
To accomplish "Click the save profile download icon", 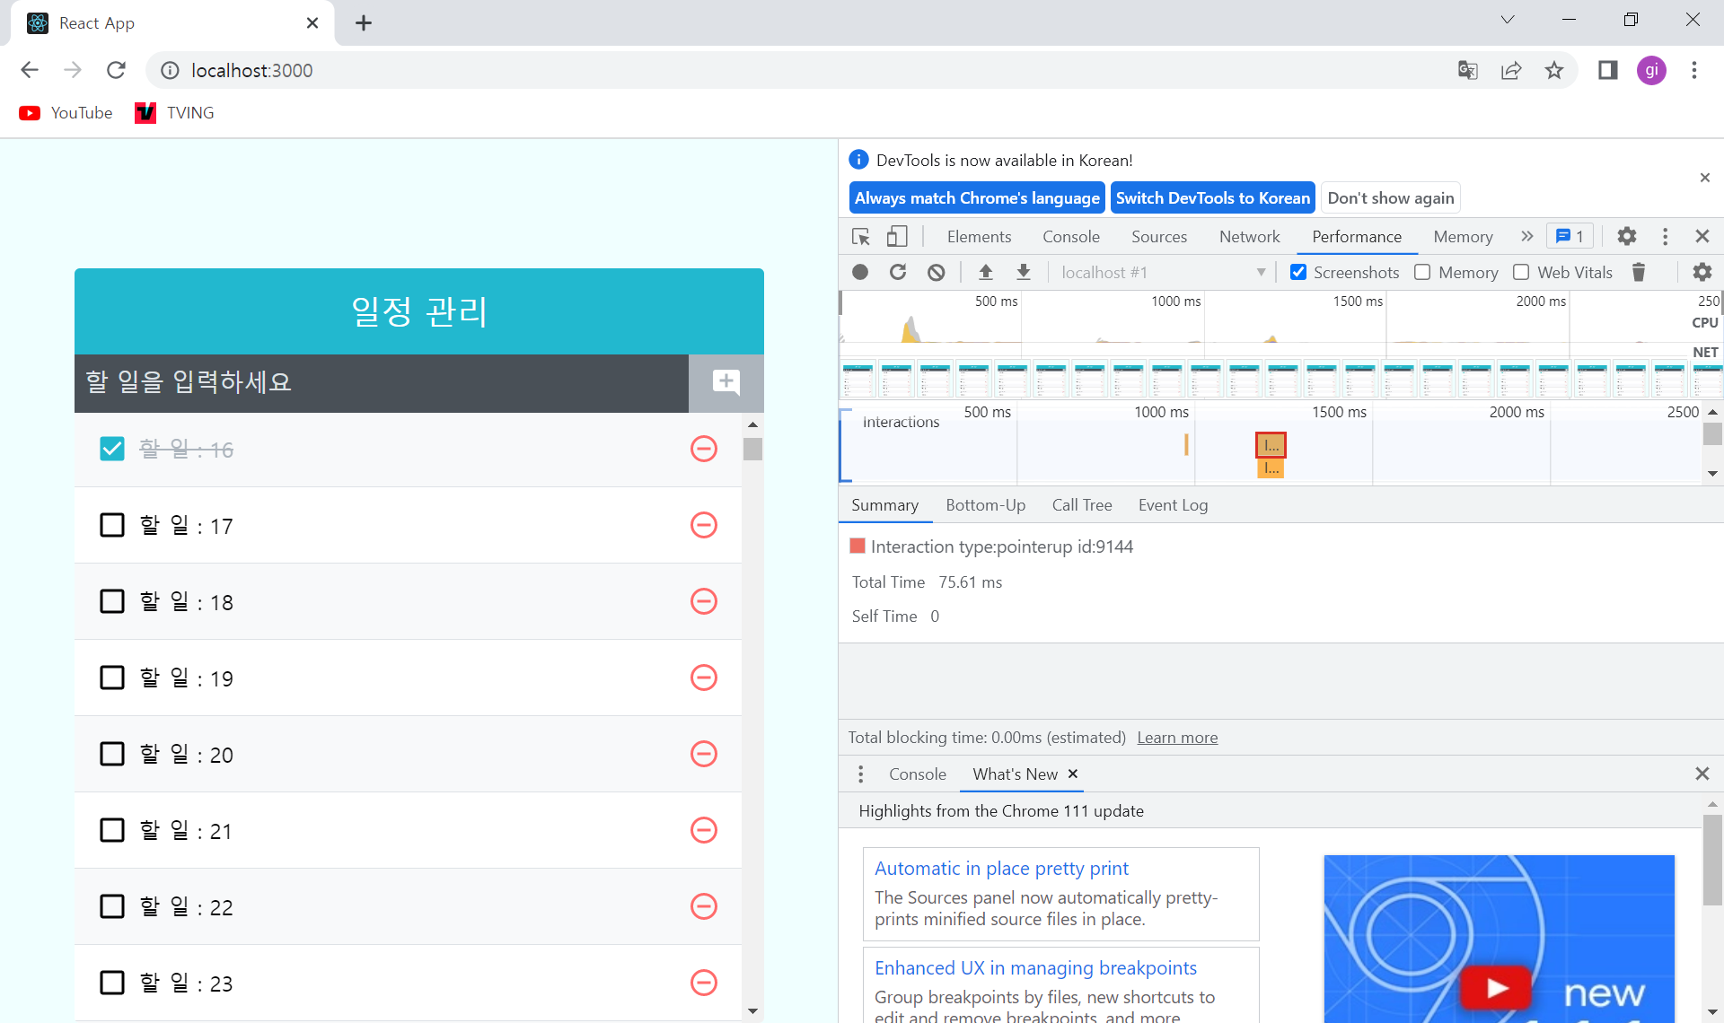I will click(x=1024, y=272).
